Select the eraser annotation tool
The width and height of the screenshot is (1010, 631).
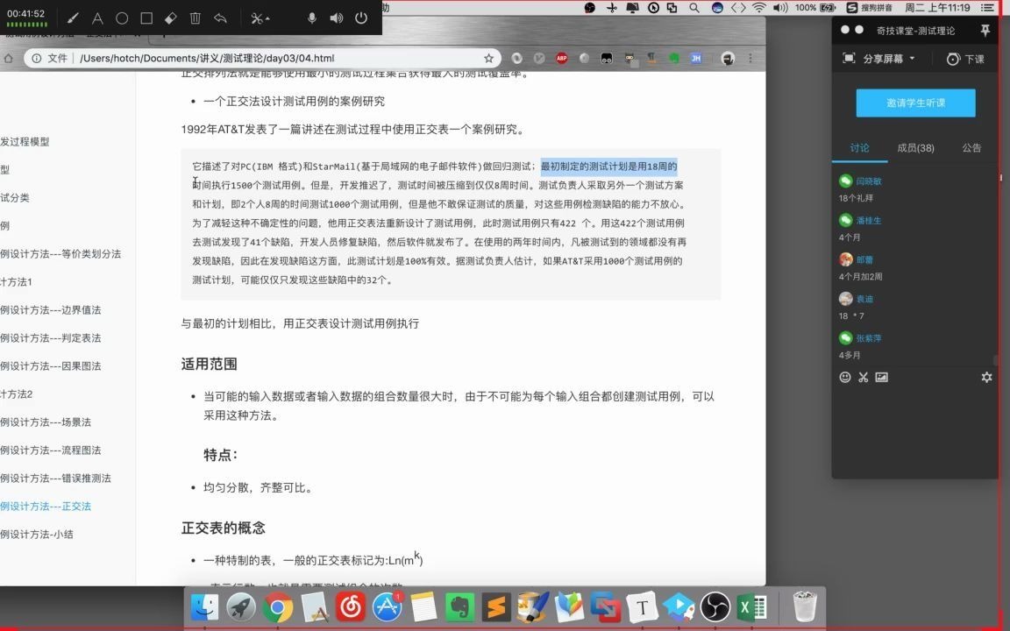171,18
